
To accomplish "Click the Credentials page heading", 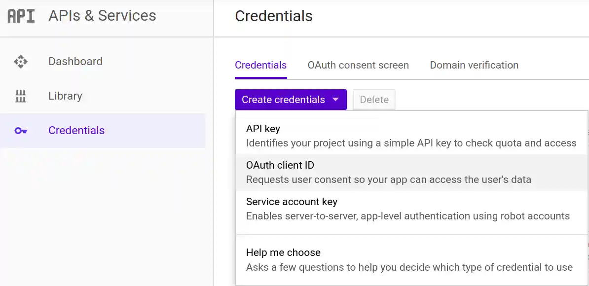I will (x=273, y=16).
